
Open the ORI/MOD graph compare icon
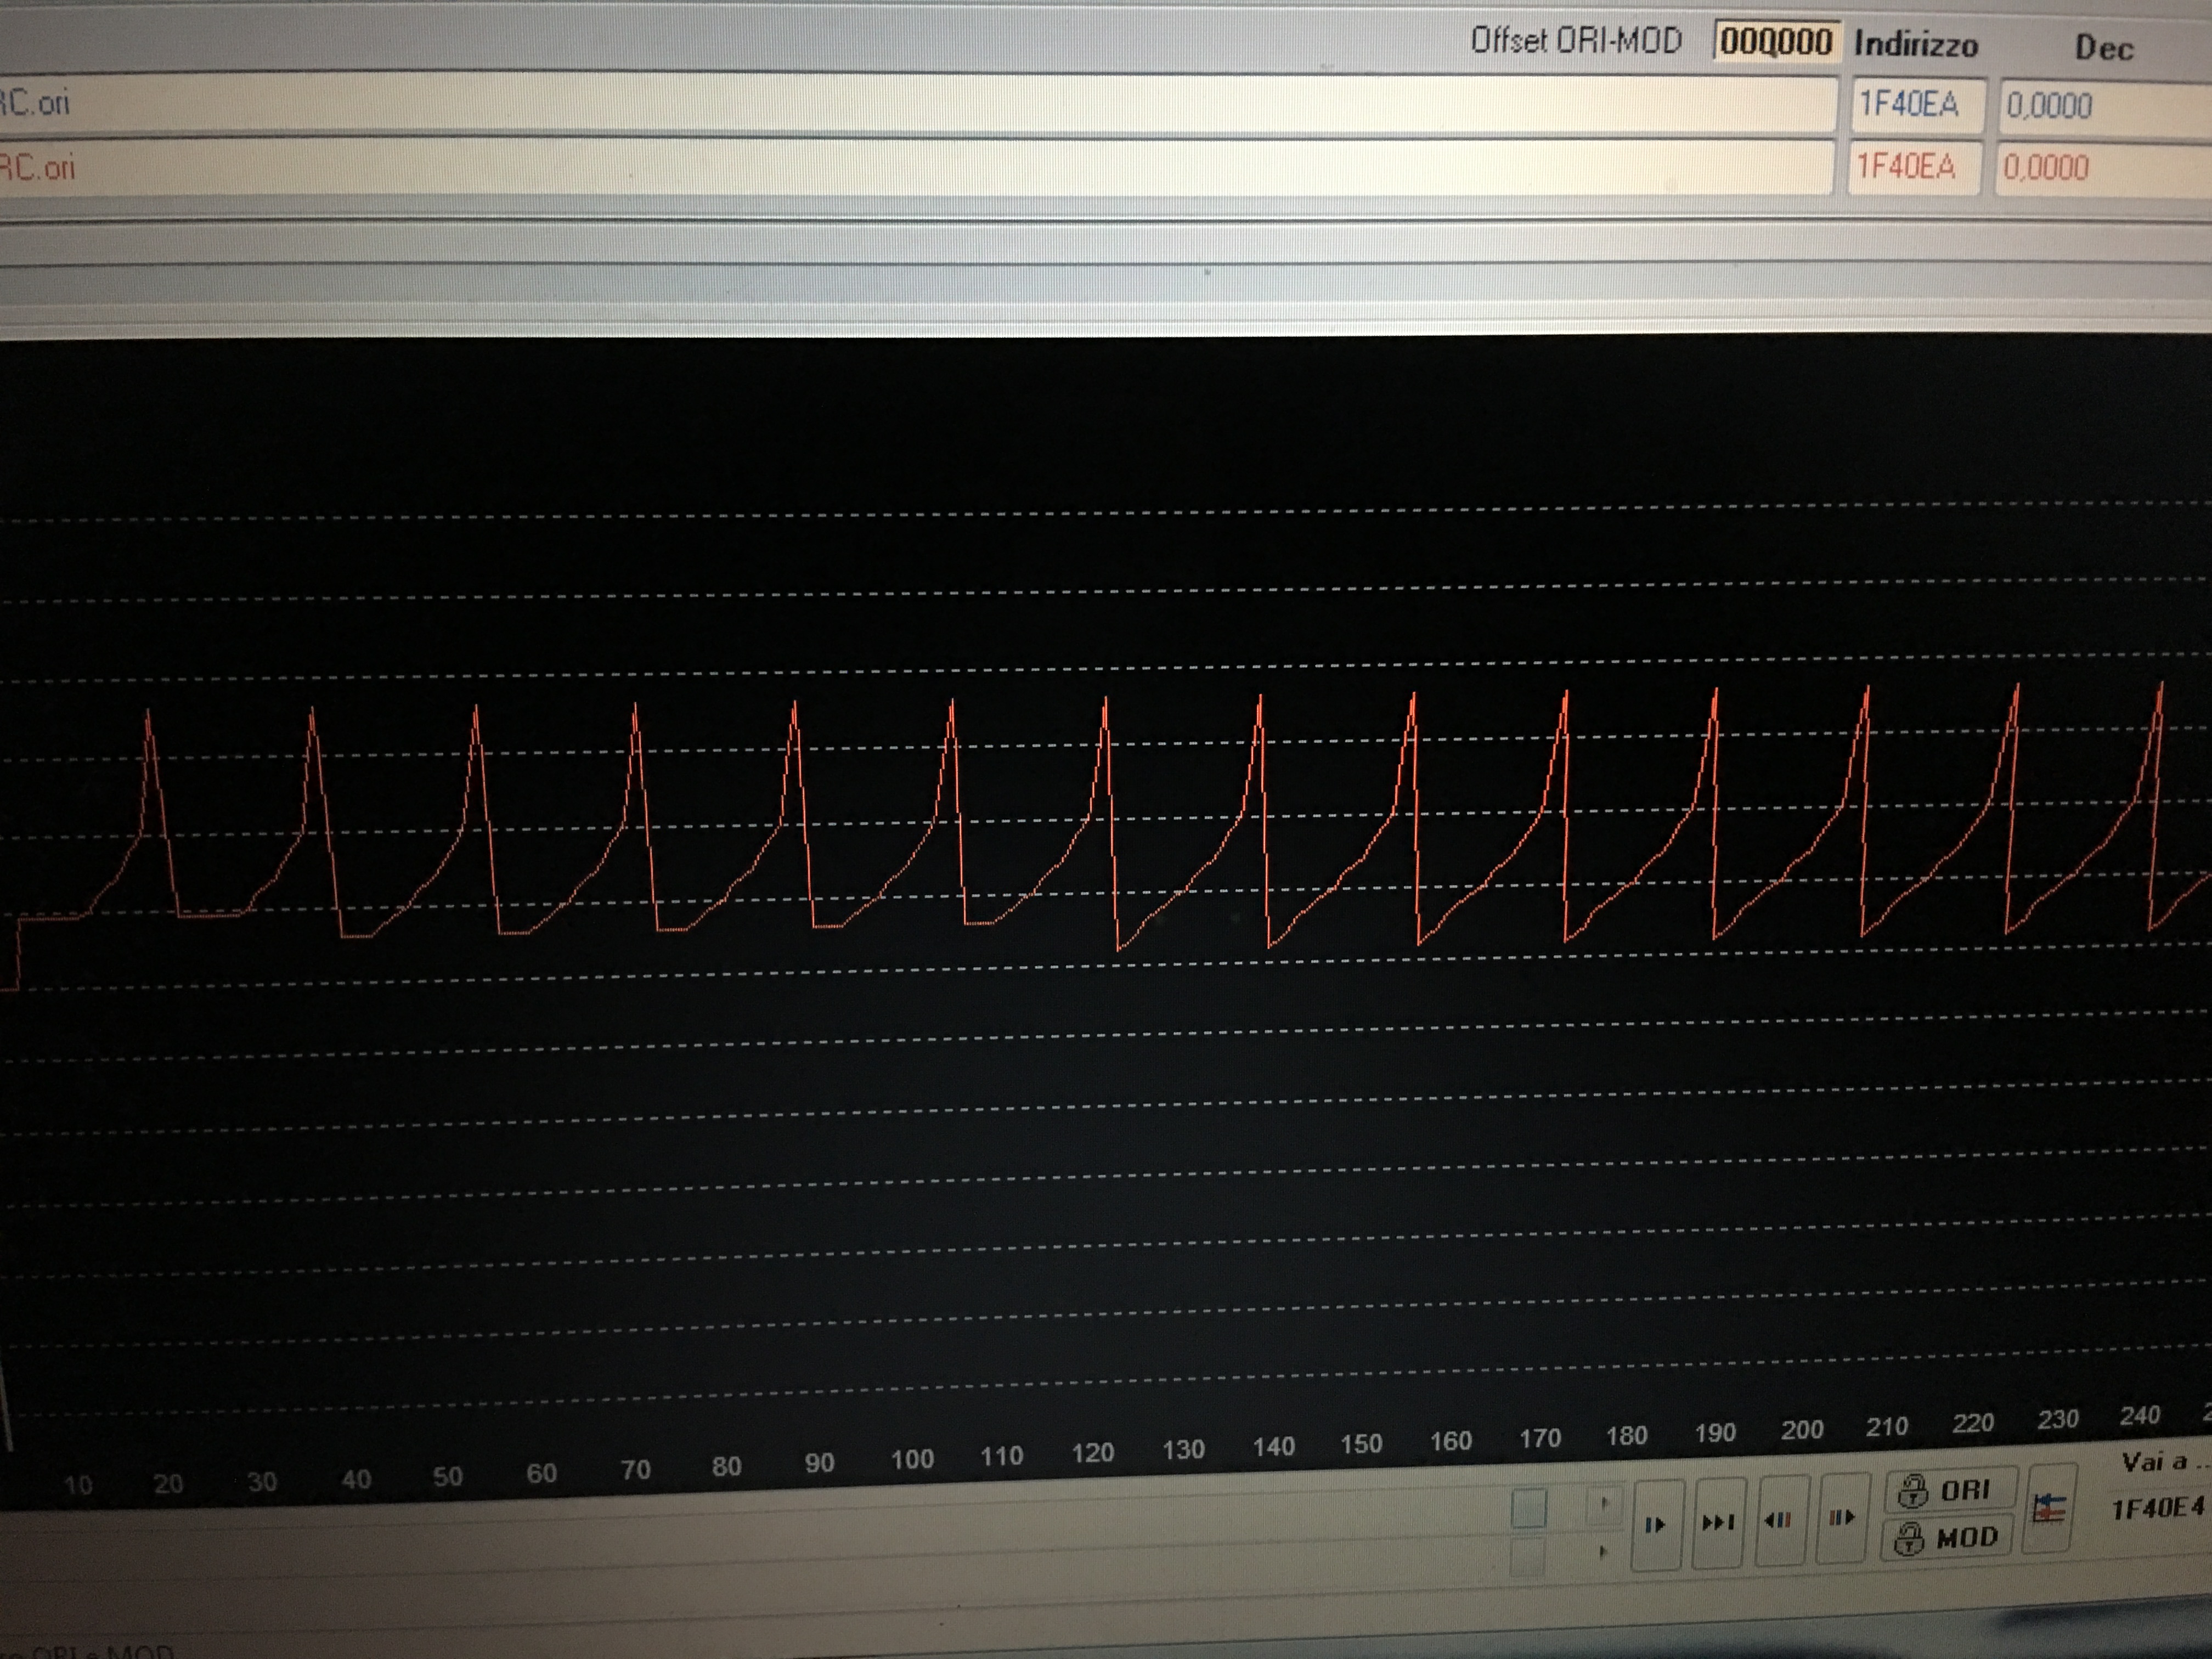2049,1509
